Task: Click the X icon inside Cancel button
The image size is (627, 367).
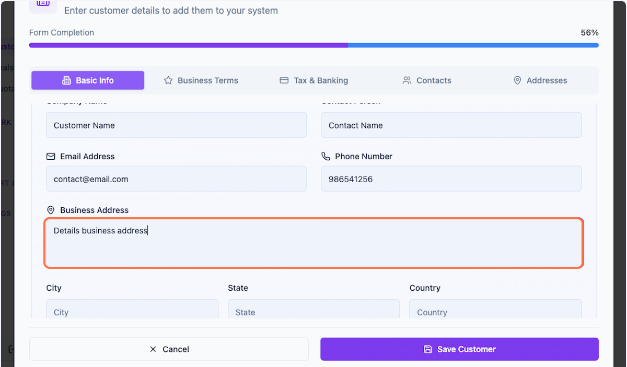Action: coord(153,349)
